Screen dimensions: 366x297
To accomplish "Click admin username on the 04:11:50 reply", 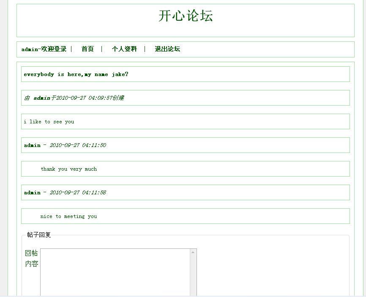I will 32,145.
